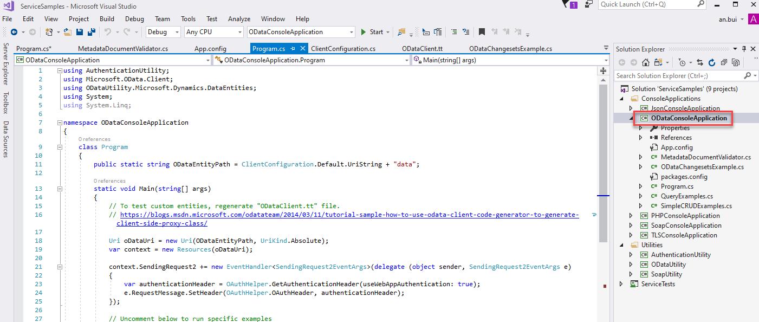759x322 pixels.
Task: Pin the Program.cs tab
Action: click(293, 49)
